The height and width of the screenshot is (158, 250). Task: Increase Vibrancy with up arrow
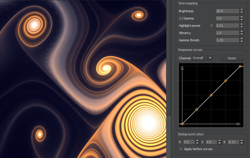point(242,32)
